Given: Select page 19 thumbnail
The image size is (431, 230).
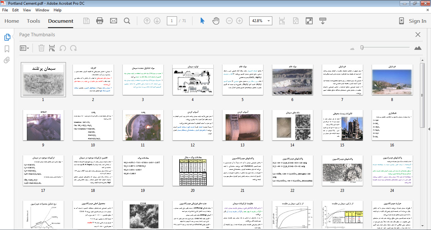Looking at the screenshot, I should tap(143, 171).
